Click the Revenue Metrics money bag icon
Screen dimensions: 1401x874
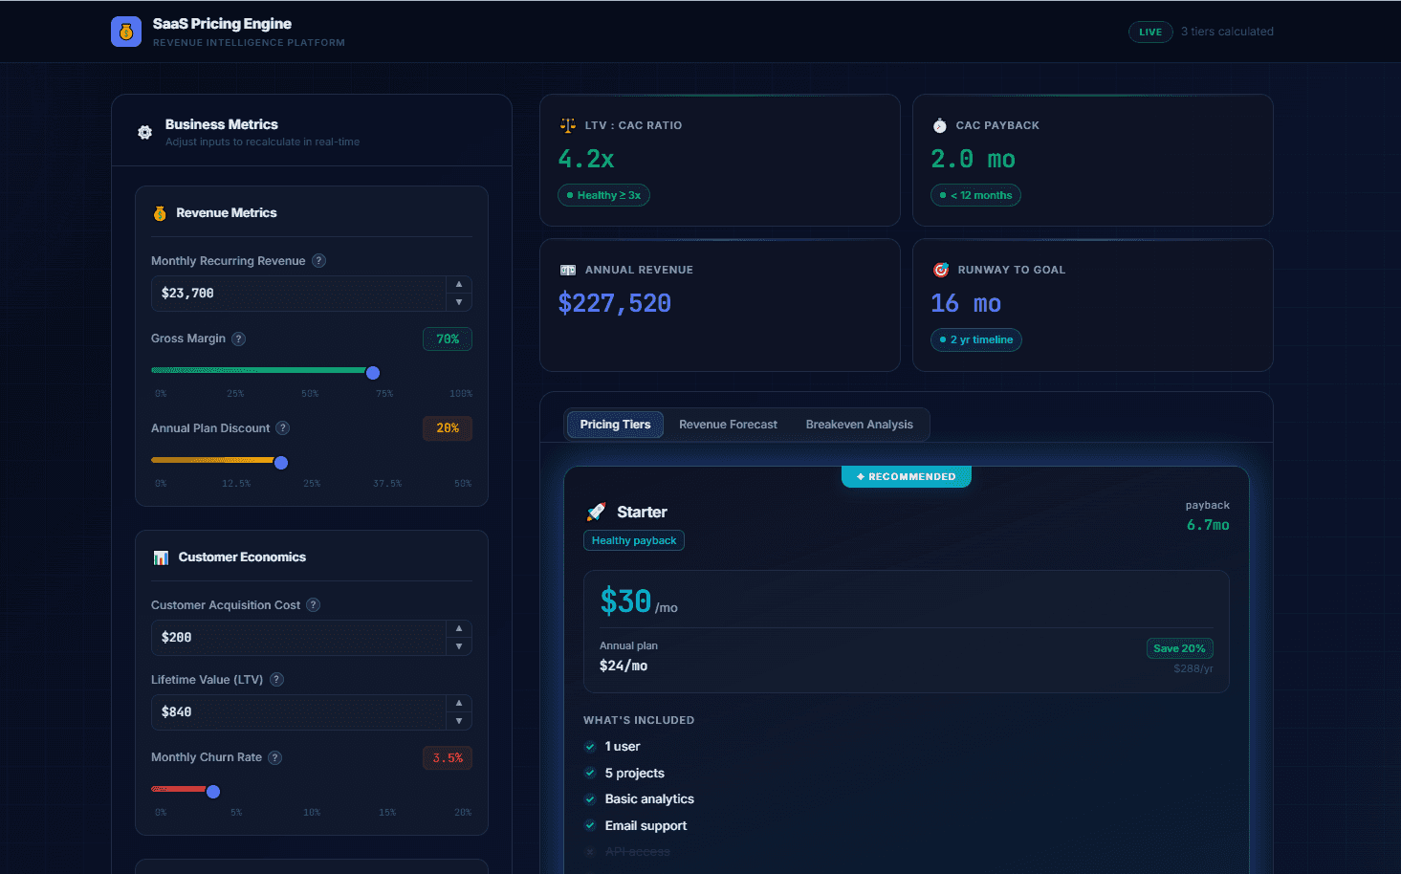click(x=160, y=213)
